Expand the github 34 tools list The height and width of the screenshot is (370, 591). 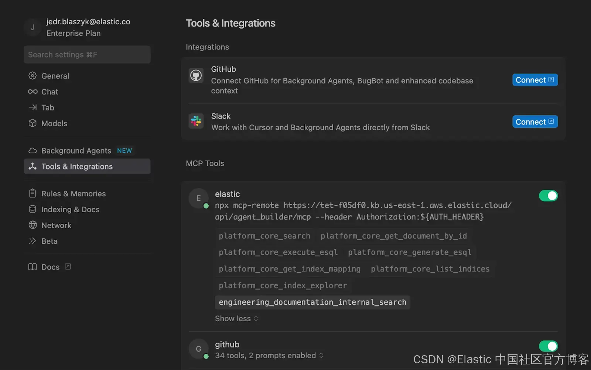[x=269, y=356]
